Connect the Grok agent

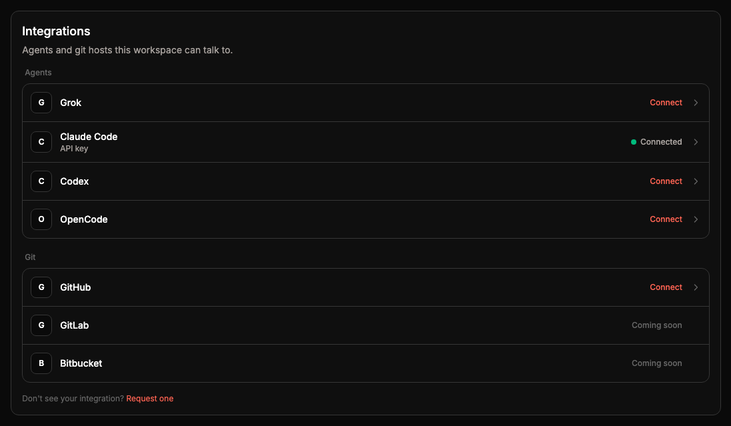(x=666, y=103)
